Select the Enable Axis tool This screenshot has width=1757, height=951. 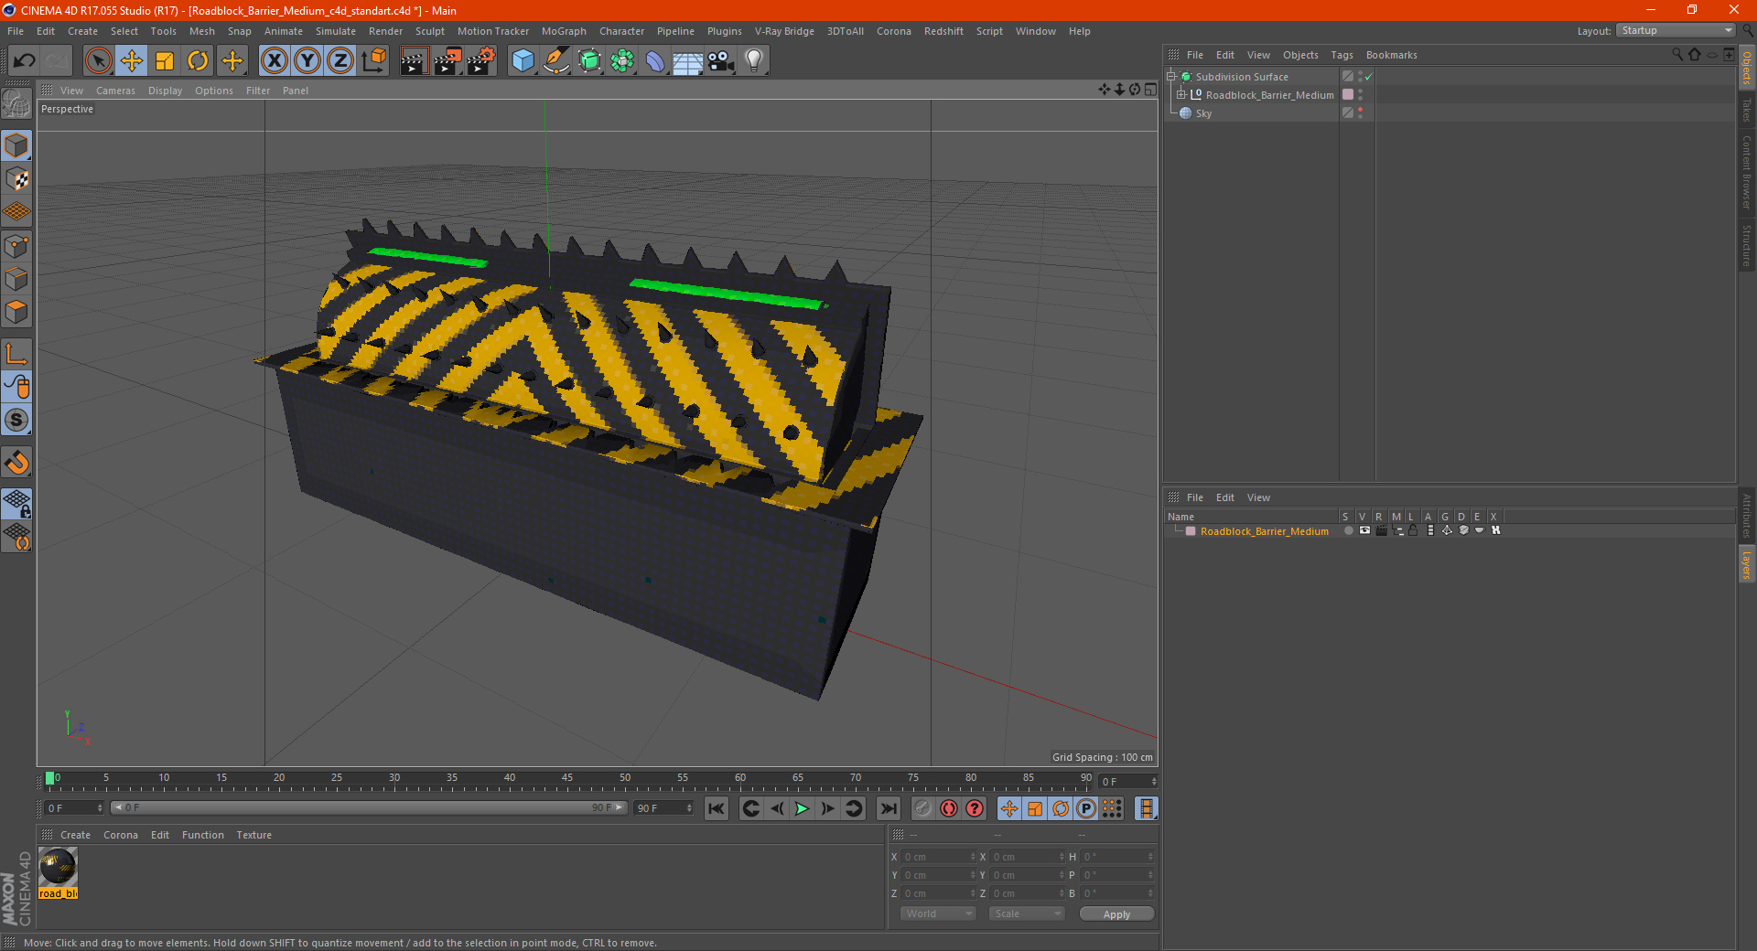[16, 354]
